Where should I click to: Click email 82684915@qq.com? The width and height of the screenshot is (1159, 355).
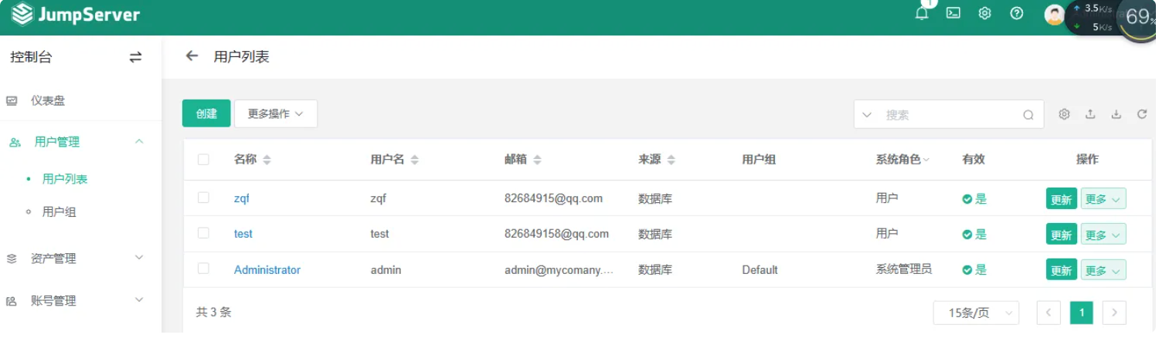point(553,198)
